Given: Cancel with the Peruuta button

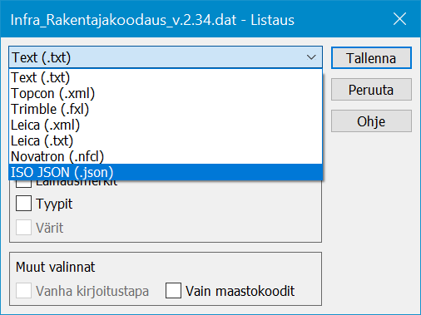Looking at the screenshot, I should [x=371, y=90].
